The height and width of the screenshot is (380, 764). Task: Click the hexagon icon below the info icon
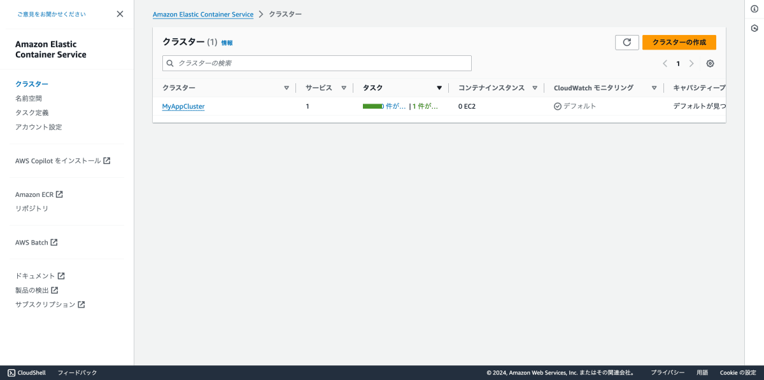click(x=754, y=28)
